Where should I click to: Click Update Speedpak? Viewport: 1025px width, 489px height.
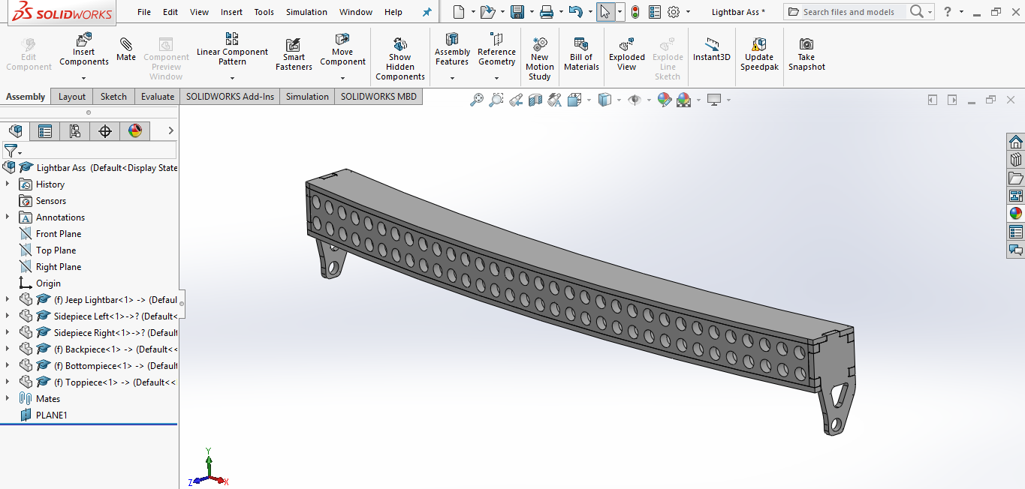(759, 54)
